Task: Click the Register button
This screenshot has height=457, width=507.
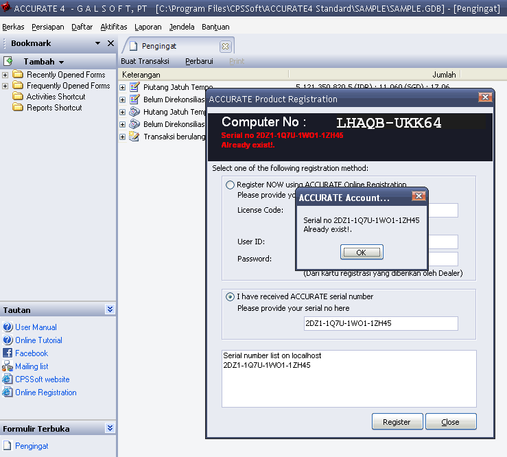Action: (397, 421)
